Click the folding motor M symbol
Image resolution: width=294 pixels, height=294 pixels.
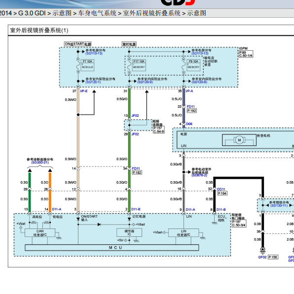click(x=239, y=140)
